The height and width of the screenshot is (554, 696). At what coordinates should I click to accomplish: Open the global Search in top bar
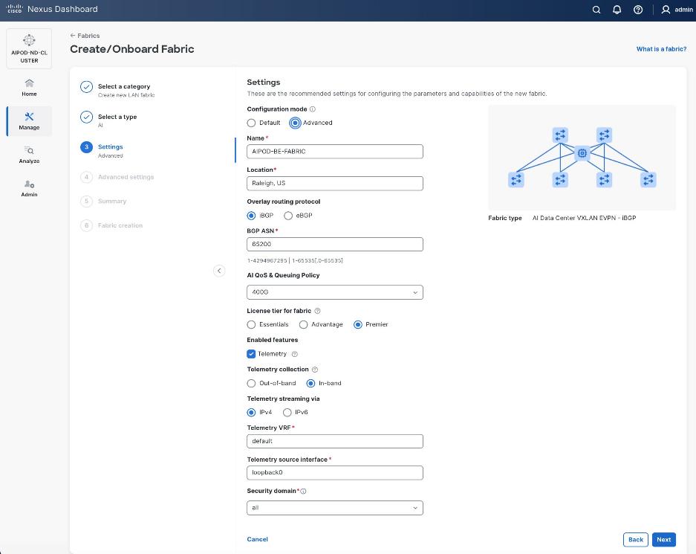click(x=596, y=10)
